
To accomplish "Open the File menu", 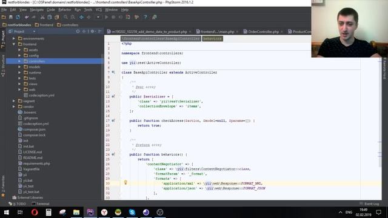I will click(x=4, y=10).
